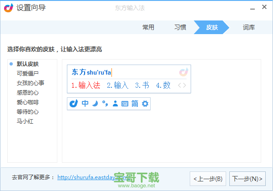The width and height of the screenshot is (273, 191).
Task: Click the user account person icon
Action: (x=115, y=104)
